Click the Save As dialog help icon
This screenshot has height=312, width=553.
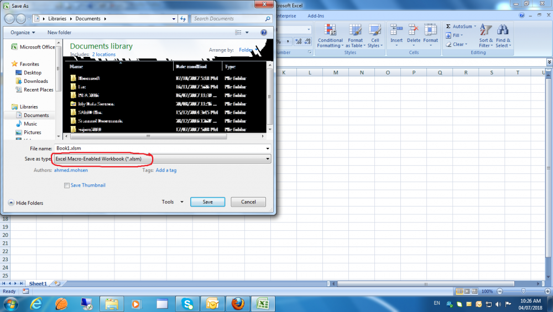(263, 33)
